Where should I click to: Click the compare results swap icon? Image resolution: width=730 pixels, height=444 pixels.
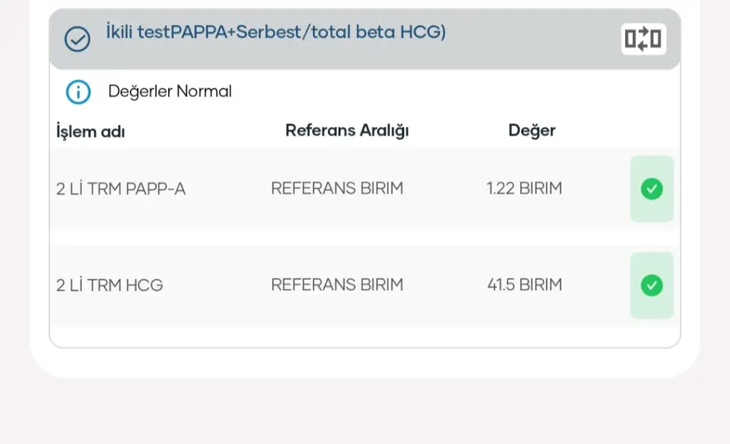coord(643,39)
